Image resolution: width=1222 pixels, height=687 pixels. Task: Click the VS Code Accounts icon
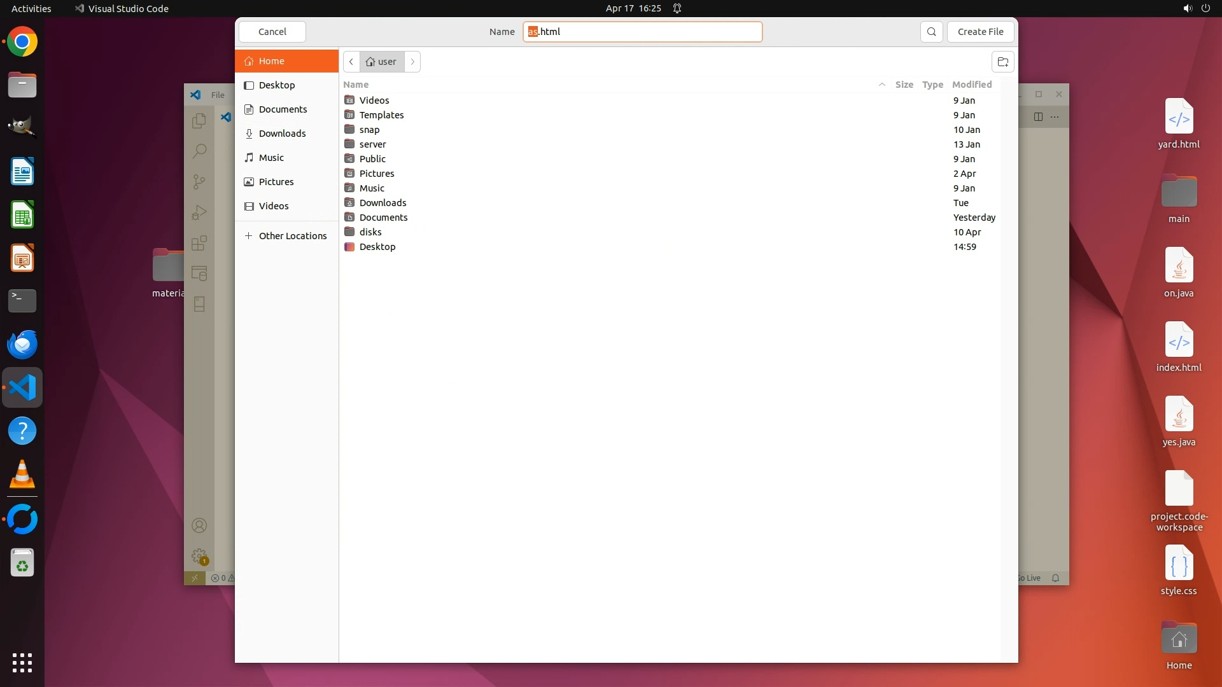click(199, 525)
